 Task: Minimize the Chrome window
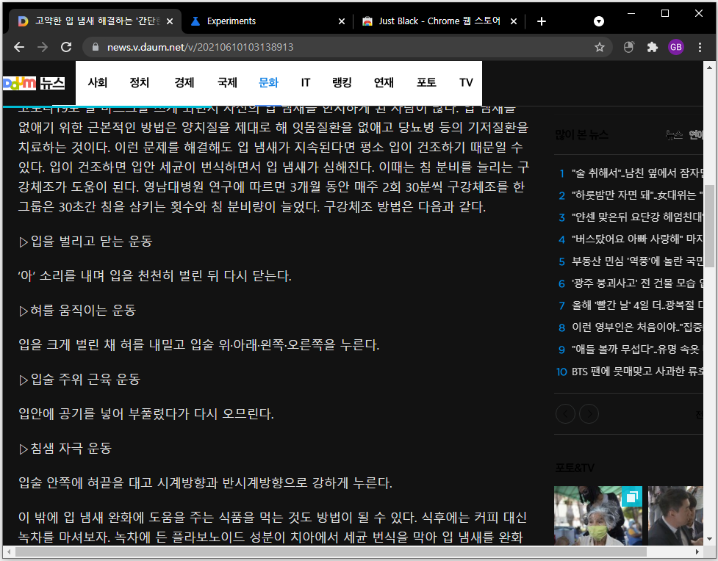[x=631, y=13]
